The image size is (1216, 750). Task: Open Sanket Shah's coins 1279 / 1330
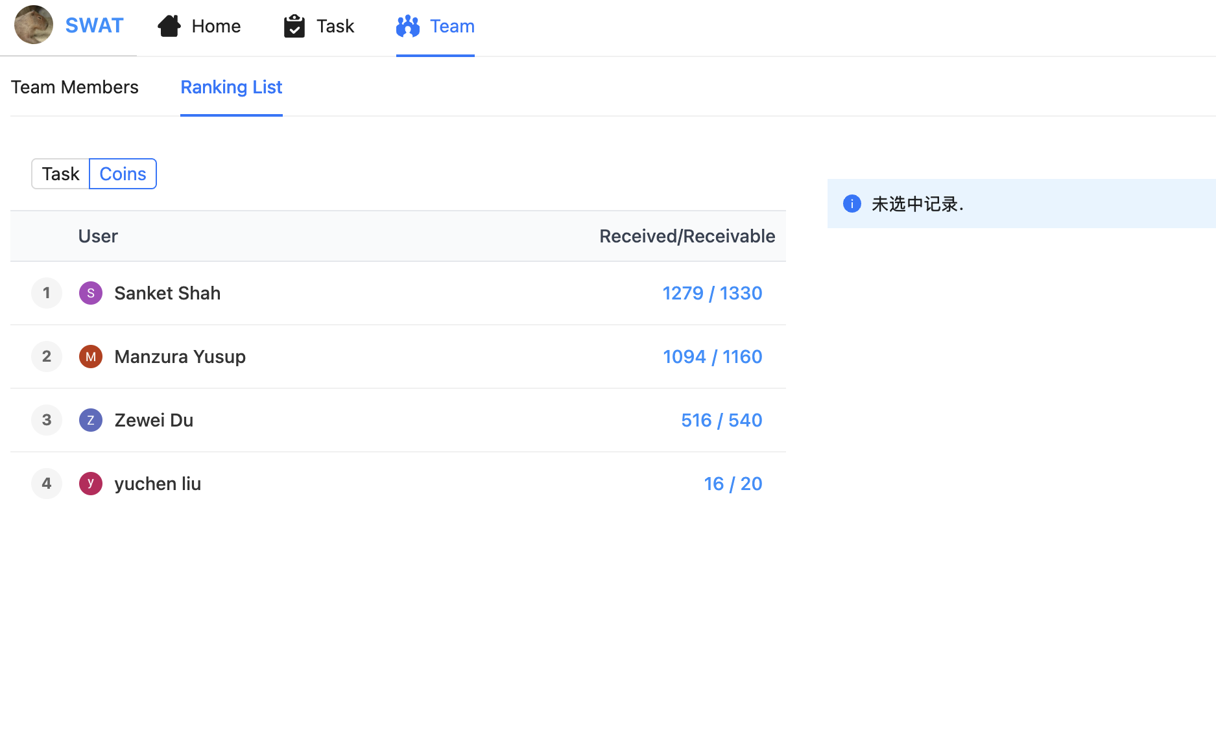pos(712,293)
